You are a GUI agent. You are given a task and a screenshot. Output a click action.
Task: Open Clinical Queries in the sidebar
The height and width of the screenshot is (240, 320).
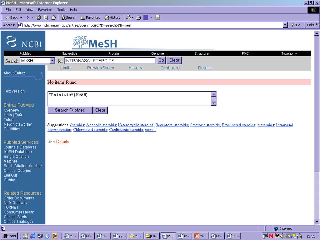[x=17, y=171]
